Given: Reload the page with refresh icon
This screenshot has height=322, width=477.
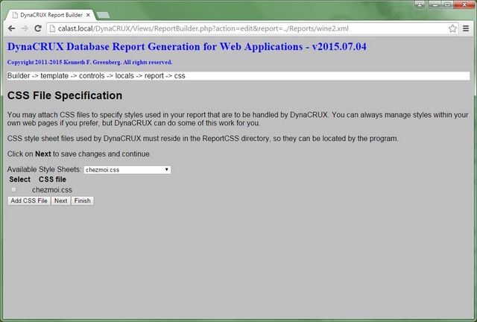Looking at the screenshot, I should [38, 28].
